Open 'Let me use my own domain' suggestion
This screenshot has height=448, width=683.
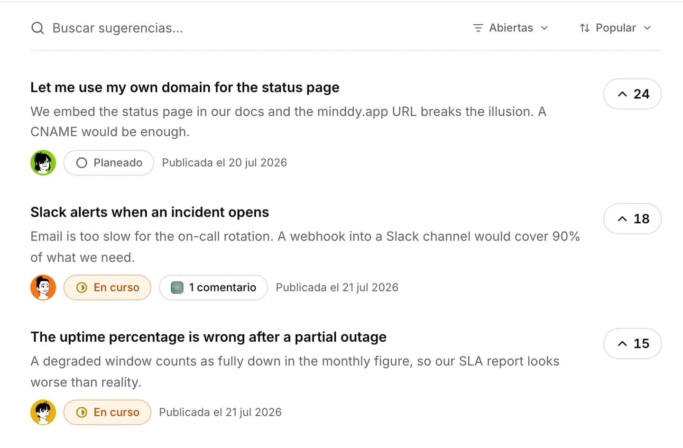click(185, 87)
